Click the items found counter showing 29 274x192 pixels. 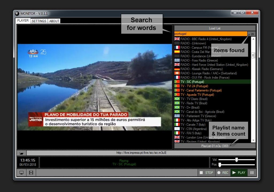click(x=252, y=34)
